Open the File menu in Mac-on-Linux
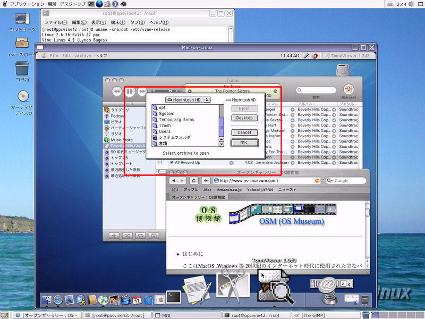 [x=54, y=56]
